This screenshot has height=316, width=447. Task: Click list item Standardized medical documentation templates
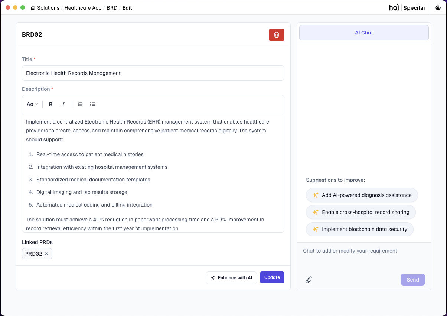(93, 180)
